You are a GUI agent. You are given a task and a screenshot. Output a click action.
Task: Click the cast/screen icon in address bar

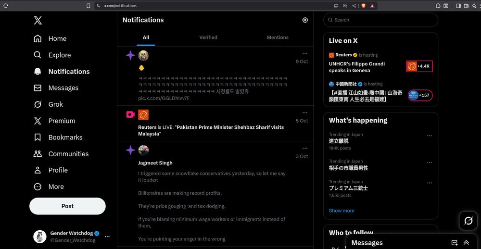(336, 5)
